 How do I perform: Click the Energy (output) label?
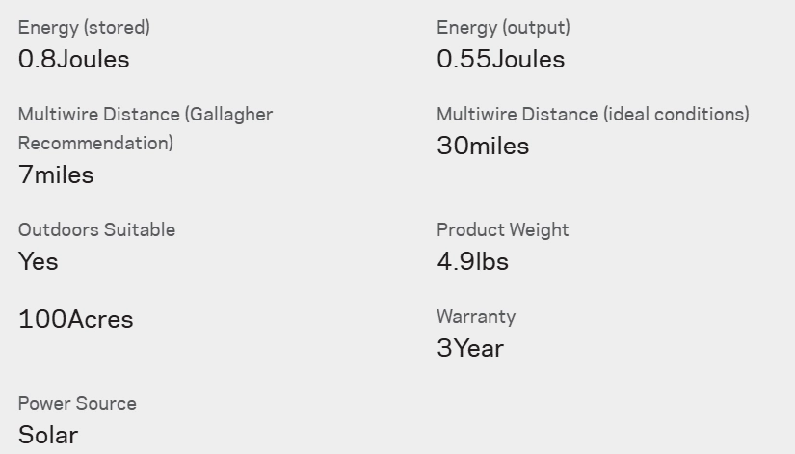point(503,27)
